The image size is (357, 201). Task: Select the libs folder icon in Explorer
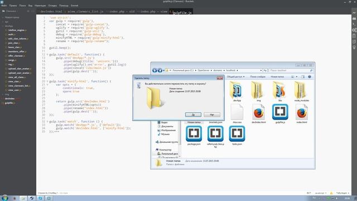point(280,91)
